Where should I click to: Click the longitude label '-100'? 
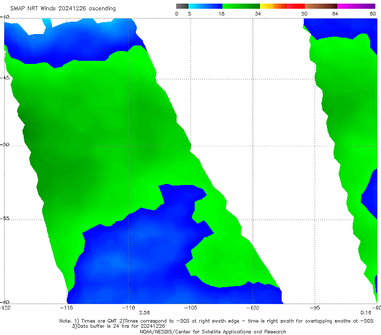click(x=252, y=308)
